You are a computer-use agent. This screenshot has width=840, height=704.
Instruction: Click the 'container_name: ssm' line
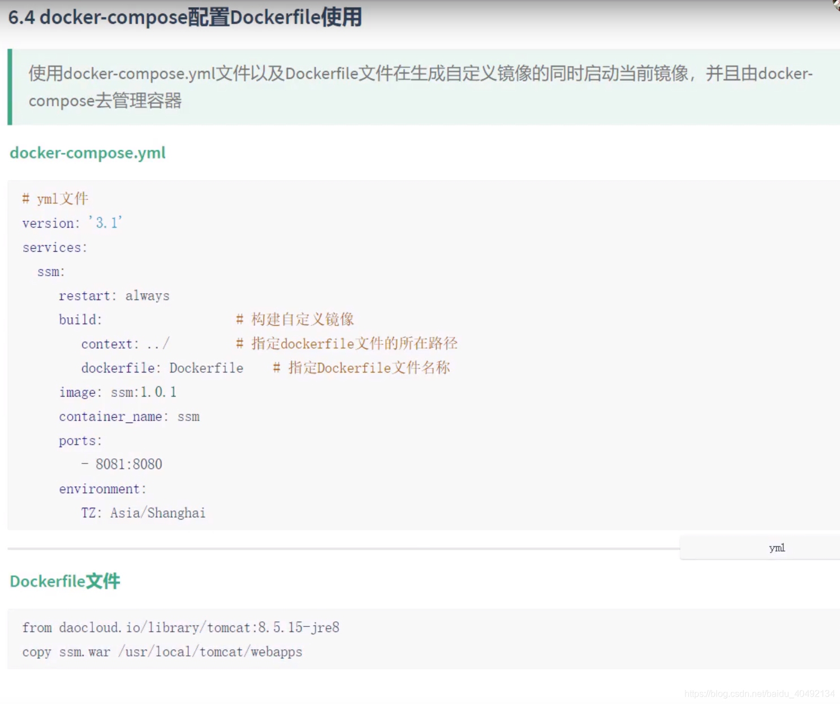click(x=130, y=417)
